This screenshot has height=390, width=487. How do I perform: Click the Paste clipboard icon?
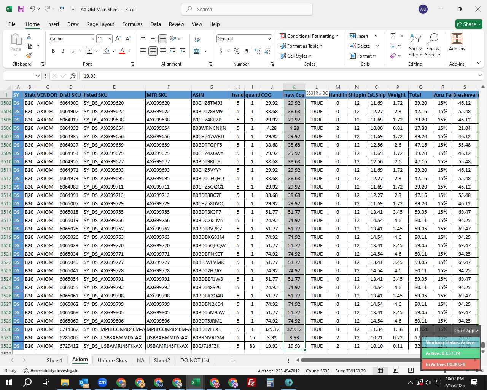[x=16, y=39]
